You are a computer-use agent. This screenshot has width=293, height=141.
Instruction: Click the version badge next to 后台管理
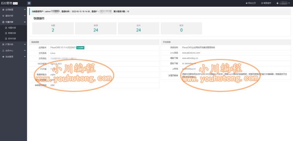[15, 3]
